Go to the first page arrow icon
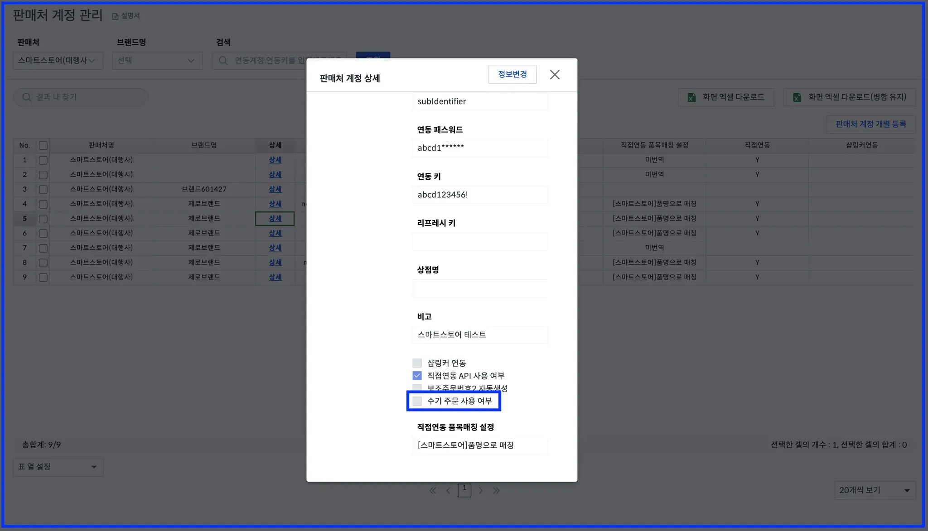Viewport: 928px width, 531px height. click(433, 490)
